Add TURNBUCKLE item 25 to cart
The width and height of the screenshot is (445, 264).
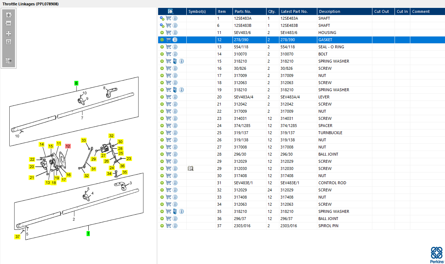[168, 133]
